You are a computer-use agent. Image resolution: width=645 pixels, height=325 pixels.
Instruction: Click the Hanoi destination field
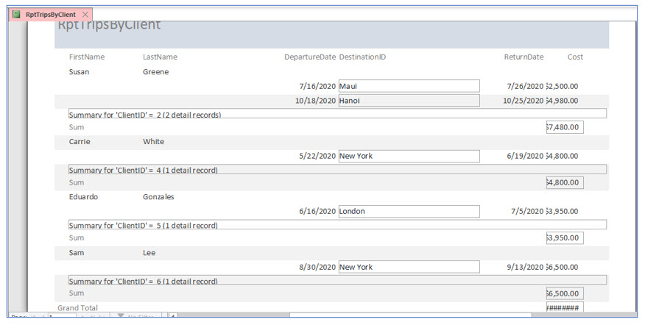tap(409, 100)
